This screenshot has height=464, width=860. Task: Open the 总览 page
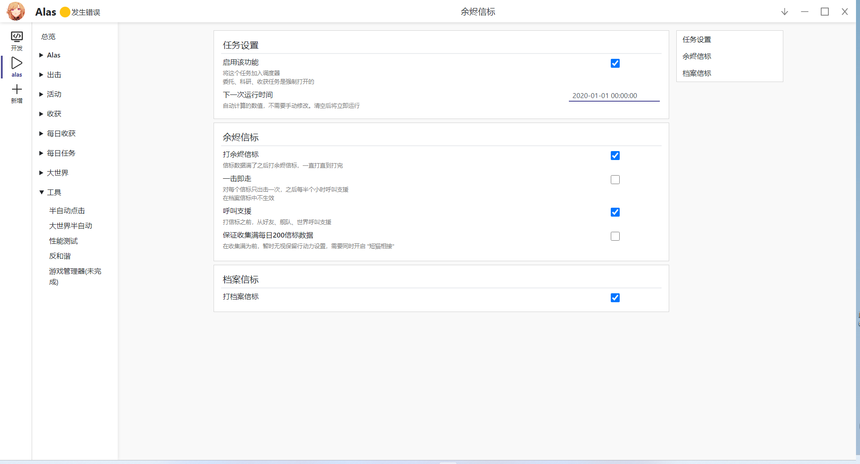click(x=48, y=37)
